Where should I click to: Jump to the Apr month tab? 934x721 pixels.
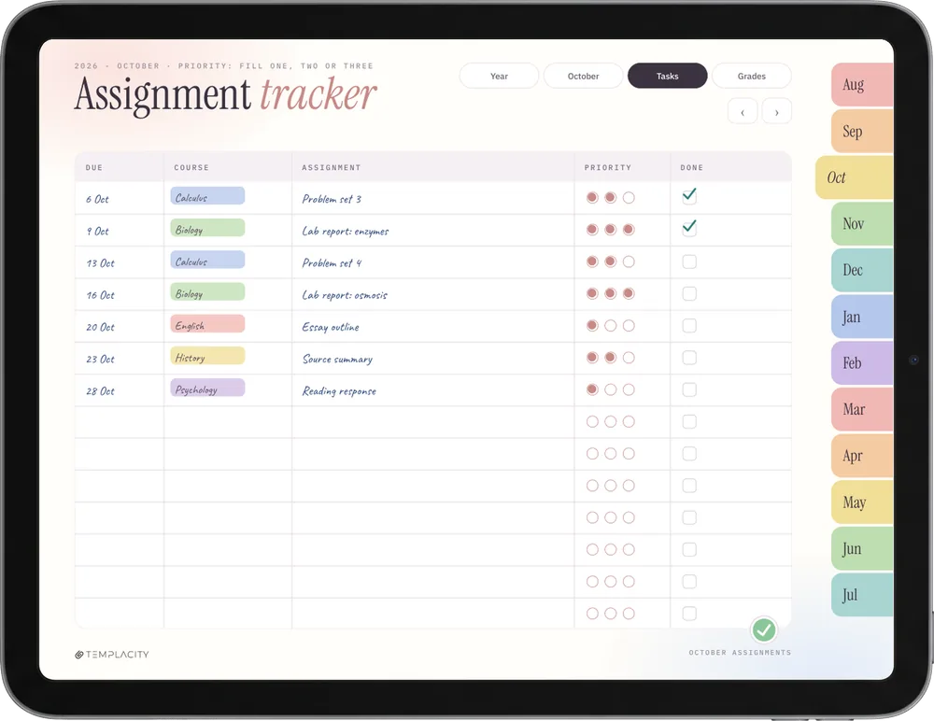(x=862, y=456)
